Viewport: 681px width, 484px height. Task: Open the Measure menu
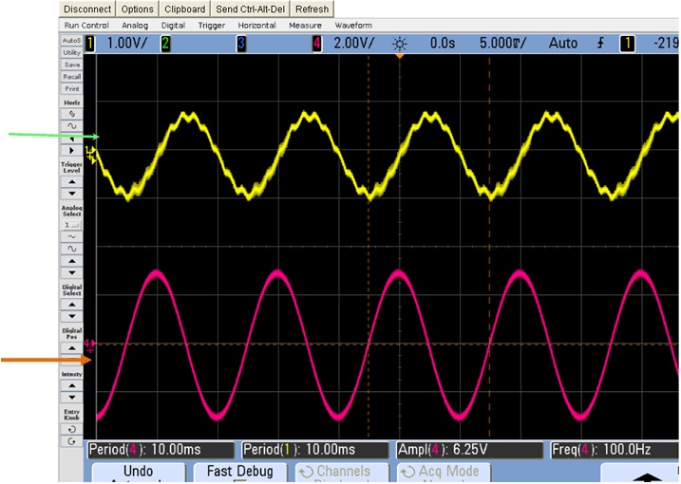[305, 26]
